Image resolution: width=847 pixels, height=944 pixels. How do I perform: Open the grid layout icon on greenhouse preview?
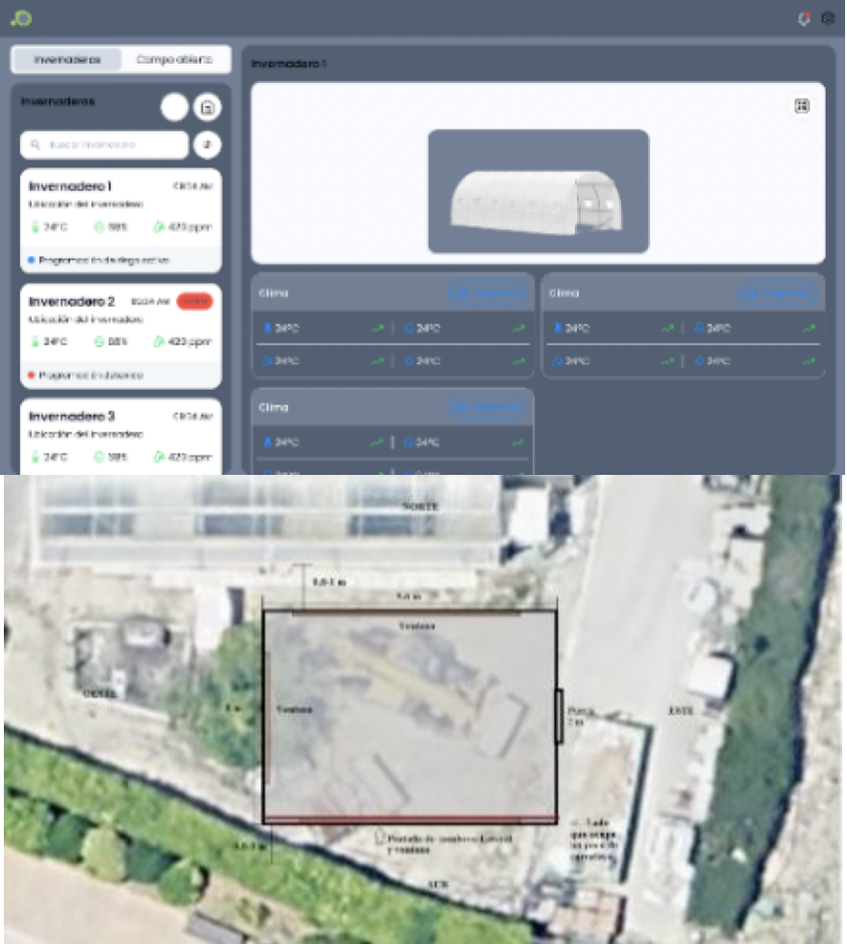pos(802,106)
